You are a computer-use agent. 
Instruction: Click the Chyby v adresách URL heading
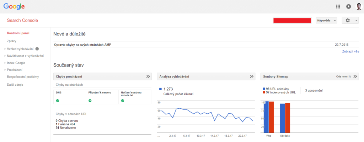[71, 114]
